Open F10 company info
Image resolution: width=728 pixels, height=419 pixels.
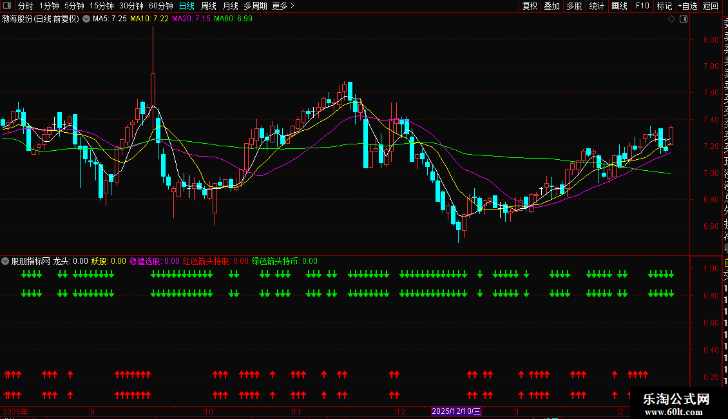coord(642,6)
